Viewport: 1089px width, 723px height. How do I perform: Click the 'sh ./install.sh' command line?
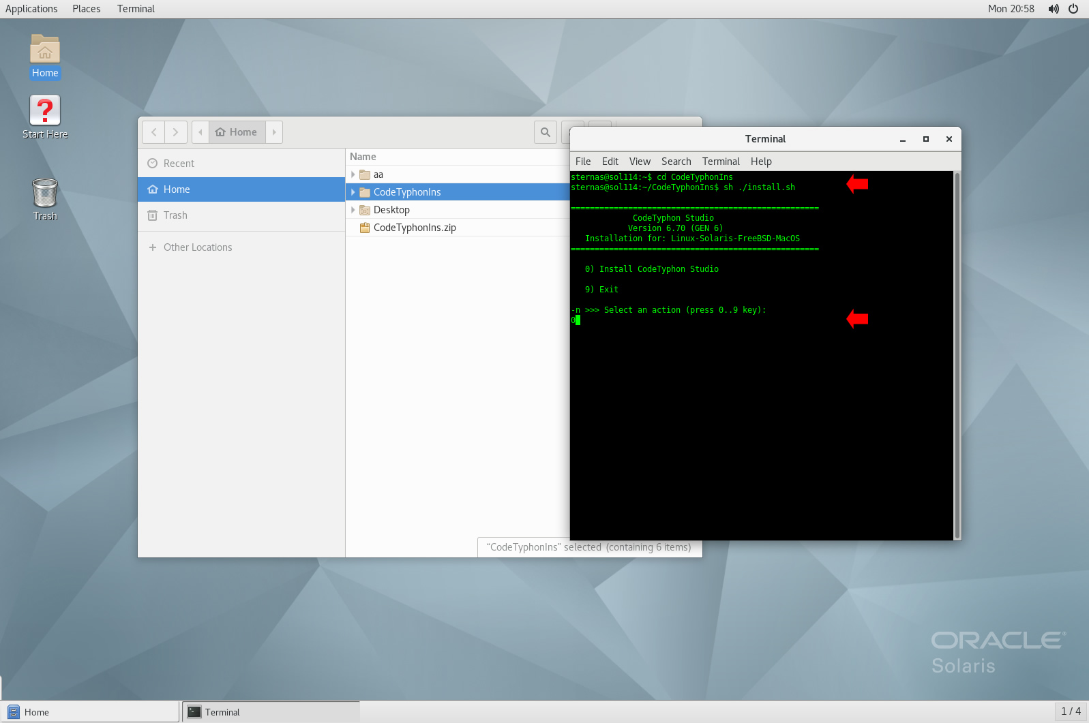(683, 187)
